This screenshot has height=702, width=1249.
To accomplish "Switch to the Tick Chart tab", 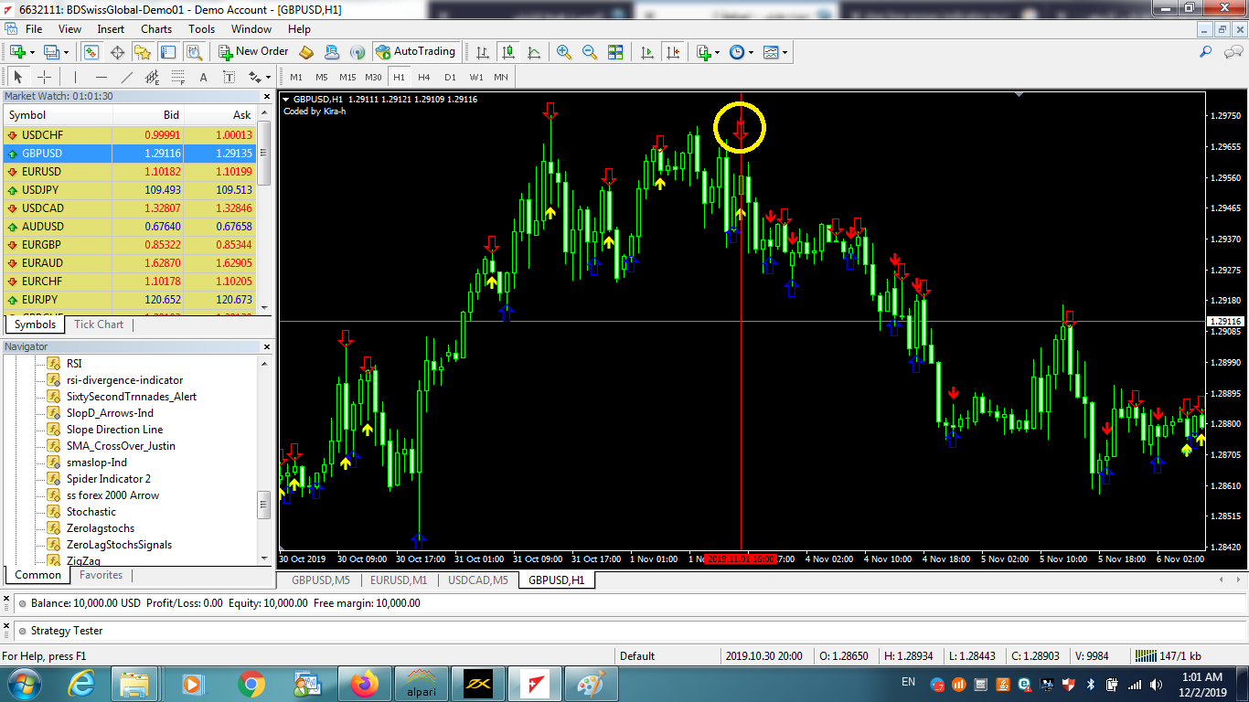I will tap(99, 324).
